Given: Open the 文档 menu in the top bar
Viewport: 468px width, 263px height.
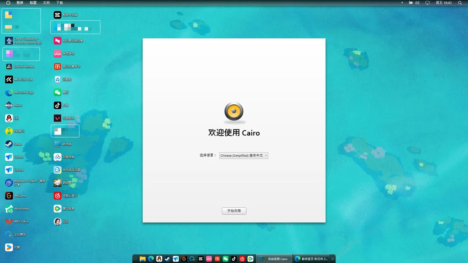Looking at the screenshot, I should click(46, 3).
